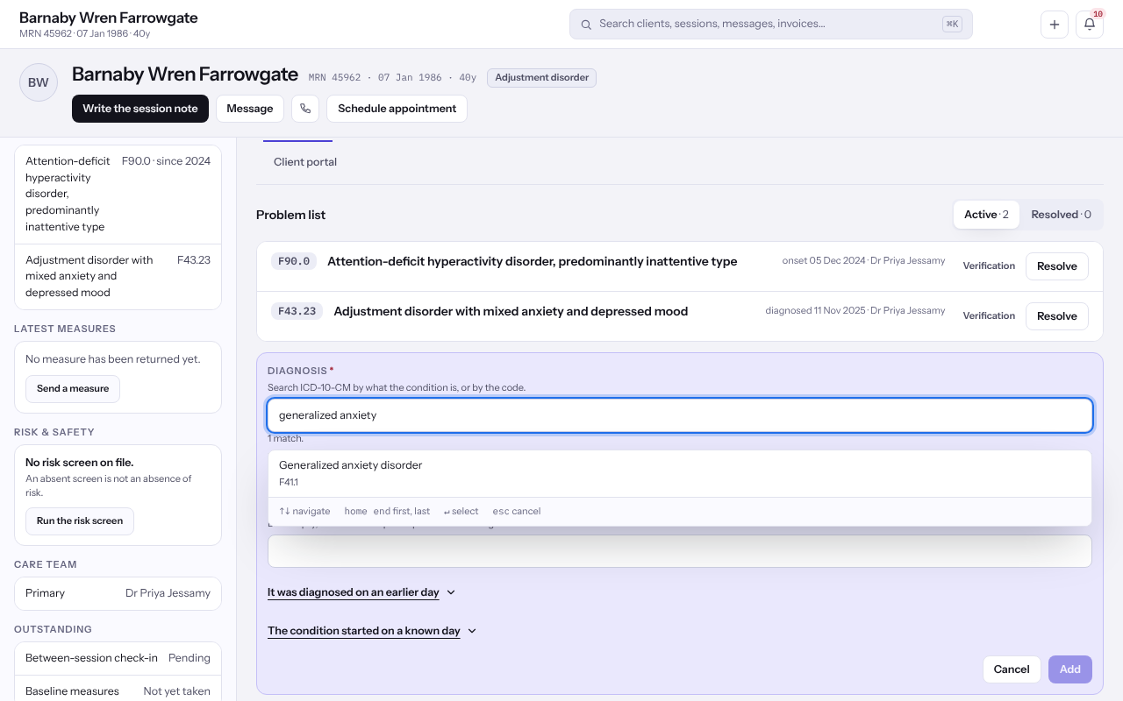Click 'Send a measure' button
Viewport: 1123px width, 701px height.
(73, 389)
